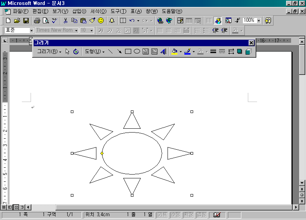The image size is (306, 220).
Task: Select the Arrow drawing tool
Action: 119,52
